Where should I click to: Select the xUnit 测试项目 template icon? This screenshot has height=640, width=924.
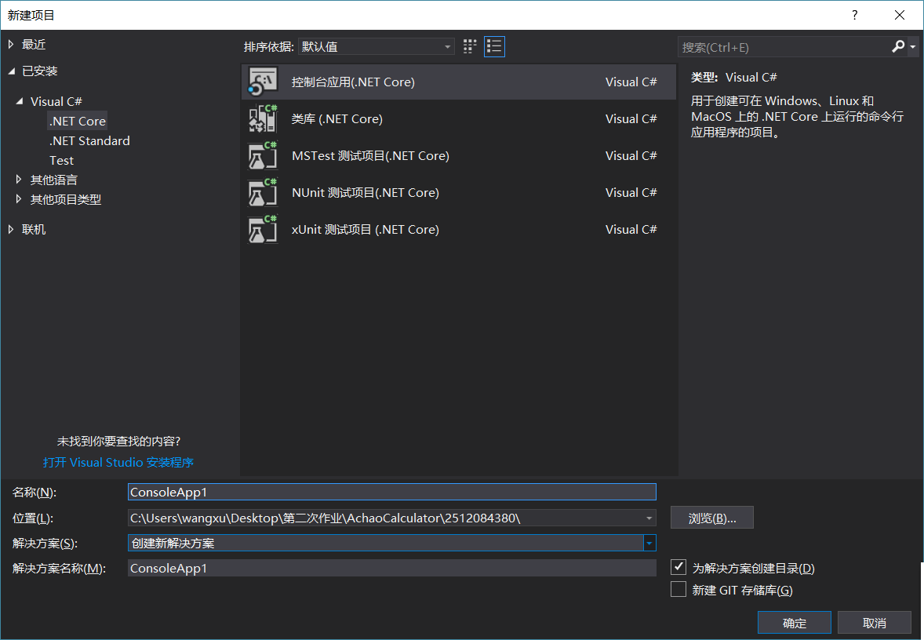click(263, 229)
